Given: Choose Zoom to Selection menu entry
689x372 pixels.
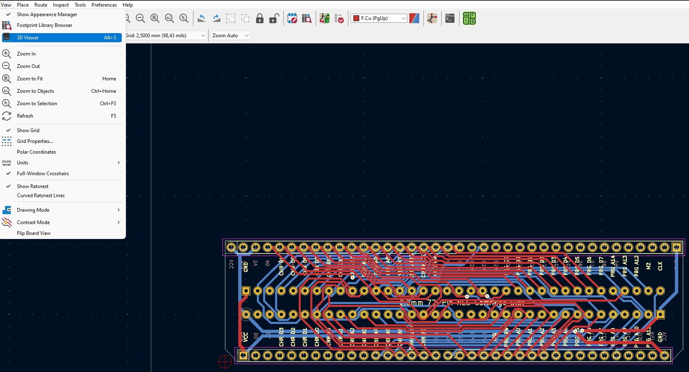Looking at the screenshot, I should (x=62, y=104).
